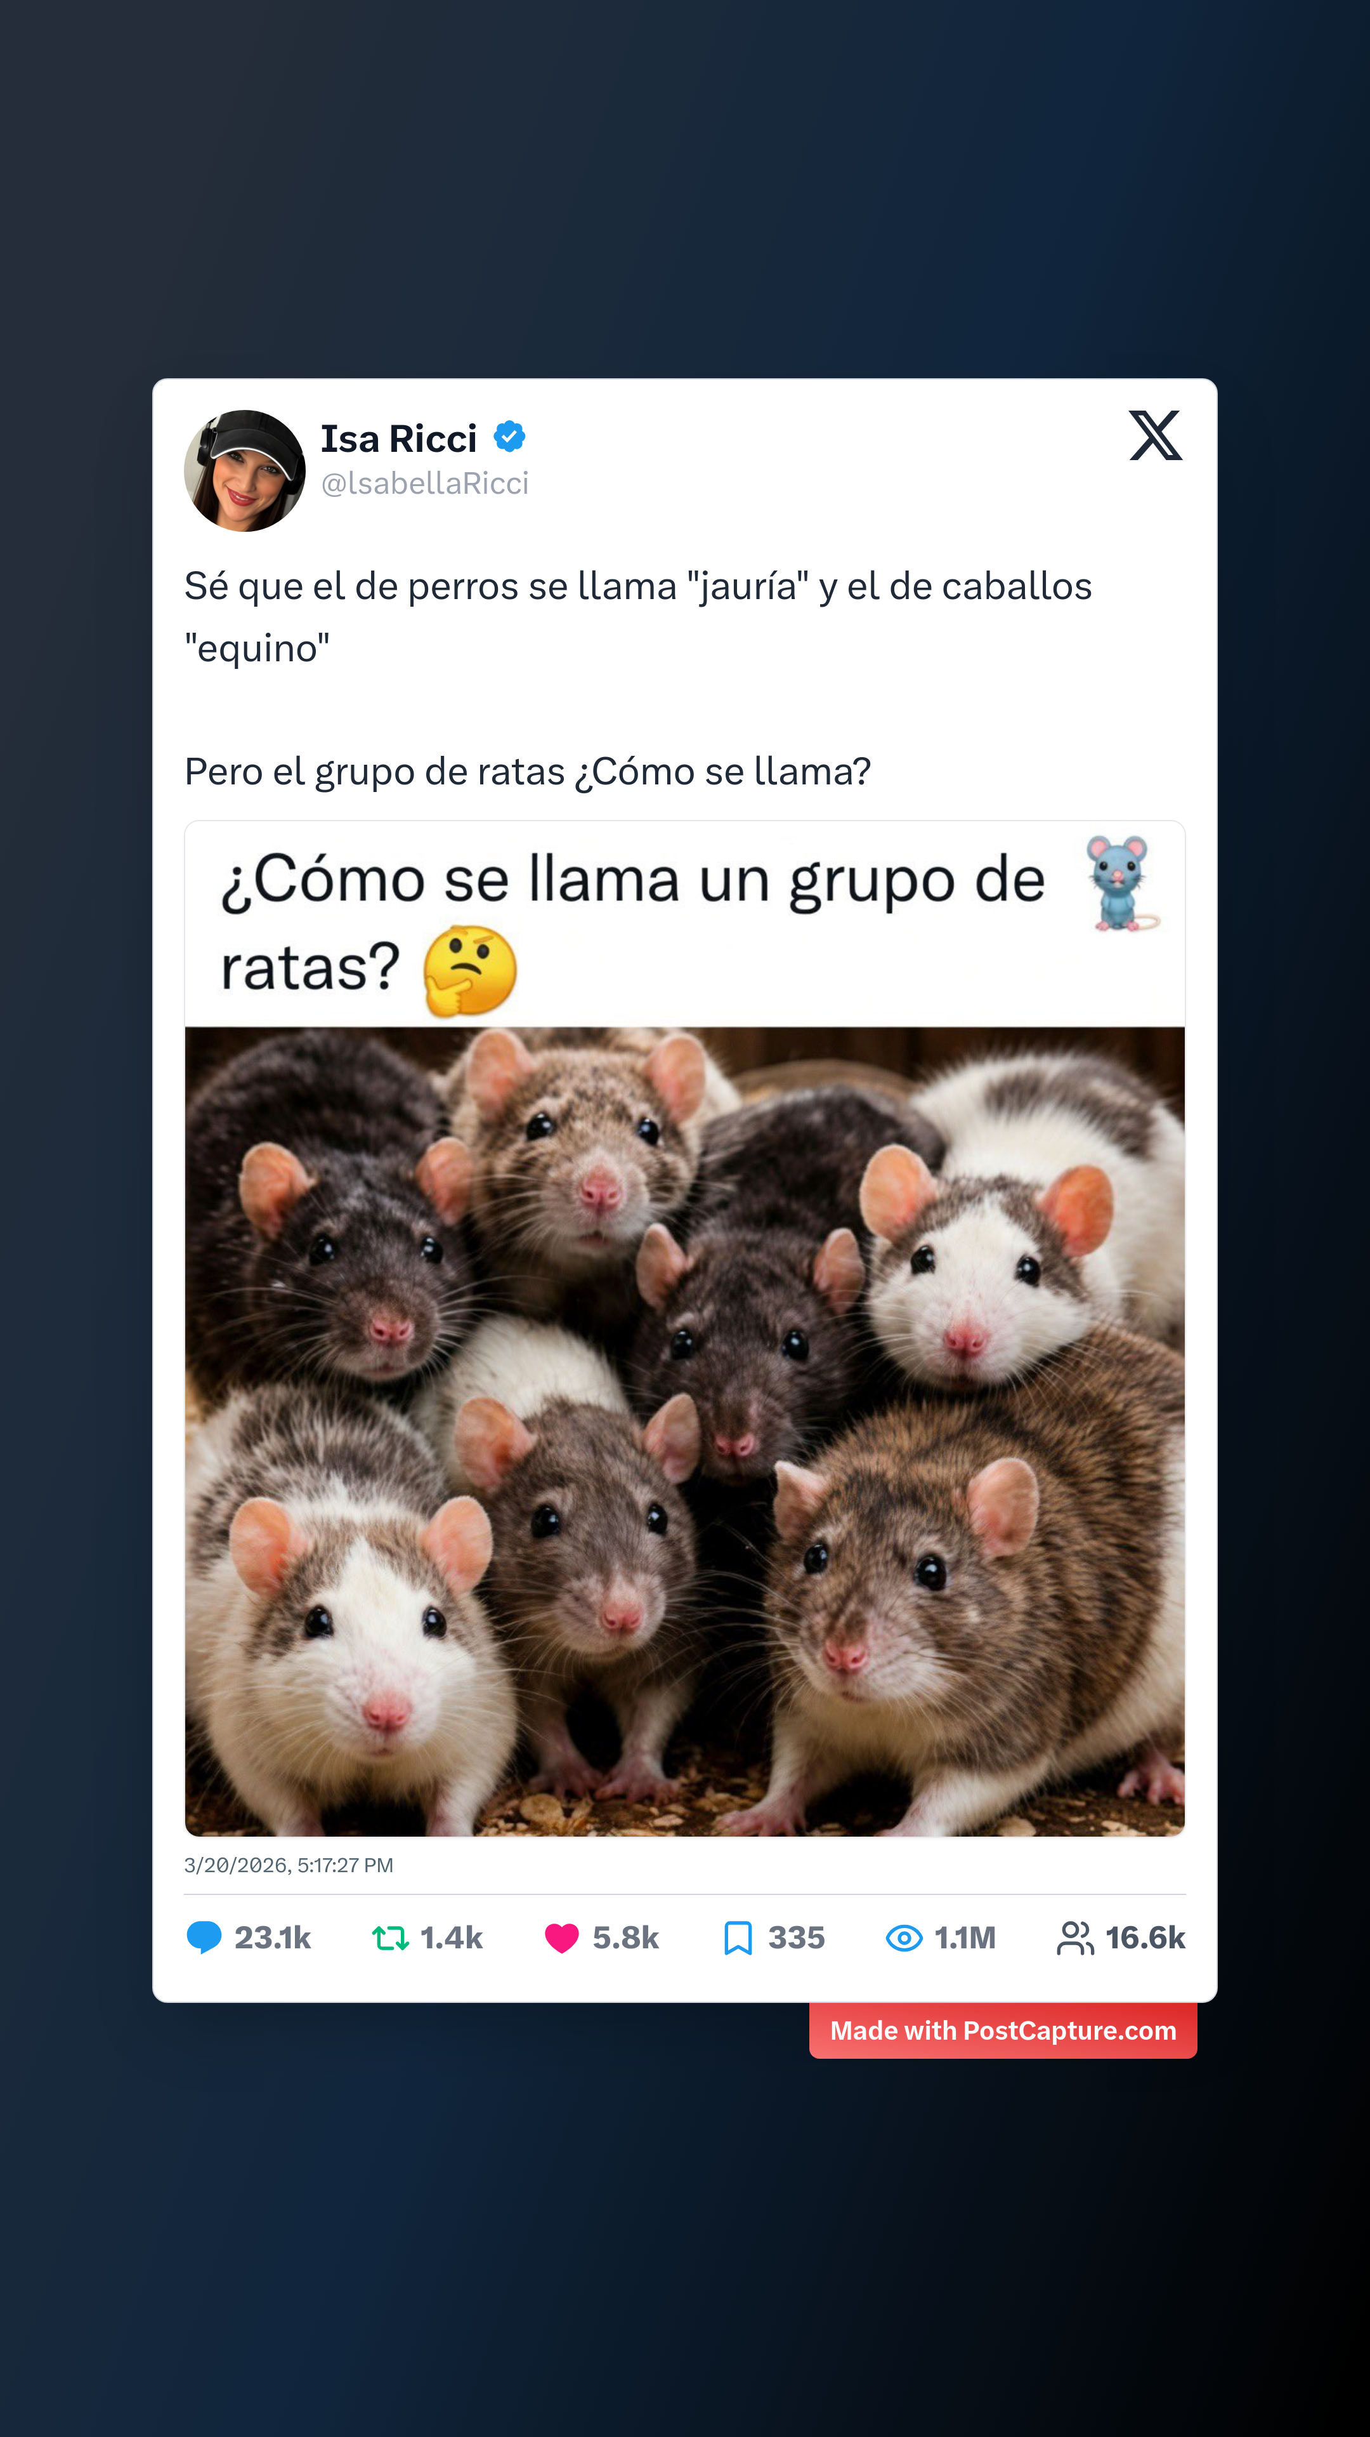Click the eye views icon
Screen dimensions: 1370x2437
[904, 1938]
